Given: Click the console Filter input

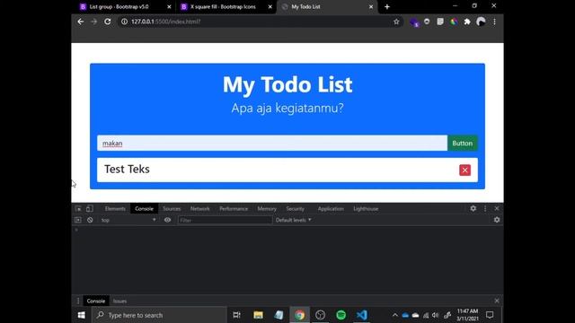Looking at the screenshot, I should click(x=225, y=220).
